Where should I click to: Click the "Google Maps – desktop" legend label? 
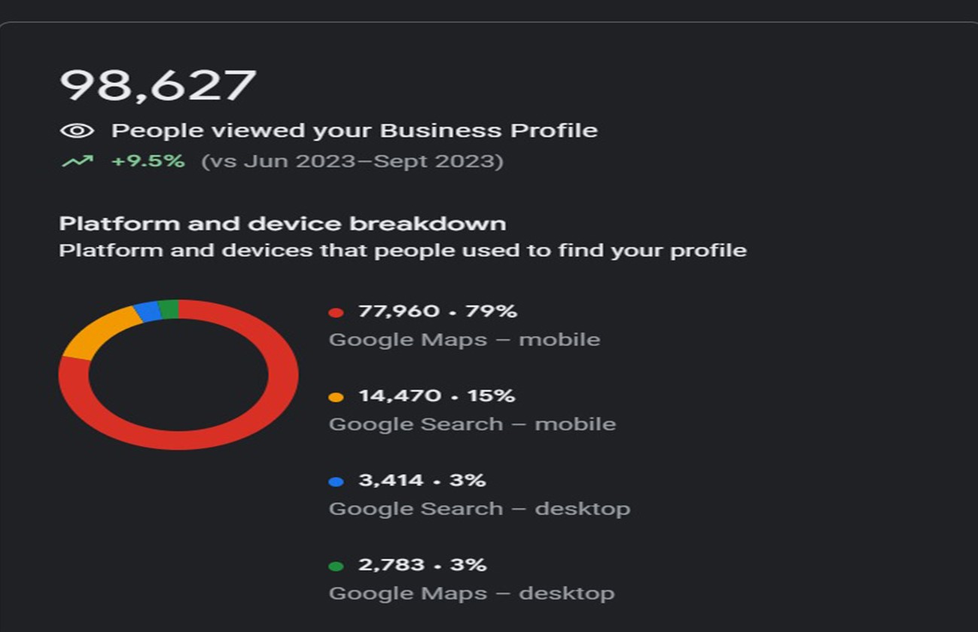click(x=471, y=593)
